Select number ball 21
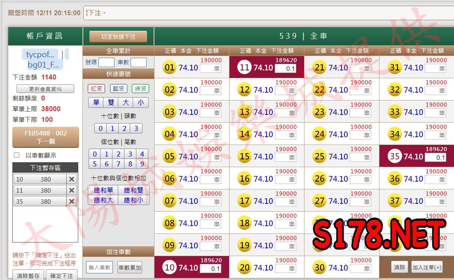 [x=320, y=68]
